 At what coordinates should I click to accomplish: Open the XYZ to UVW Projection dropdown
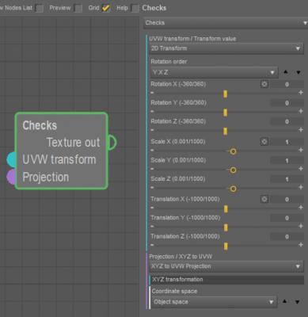click(x=226, y=266)
